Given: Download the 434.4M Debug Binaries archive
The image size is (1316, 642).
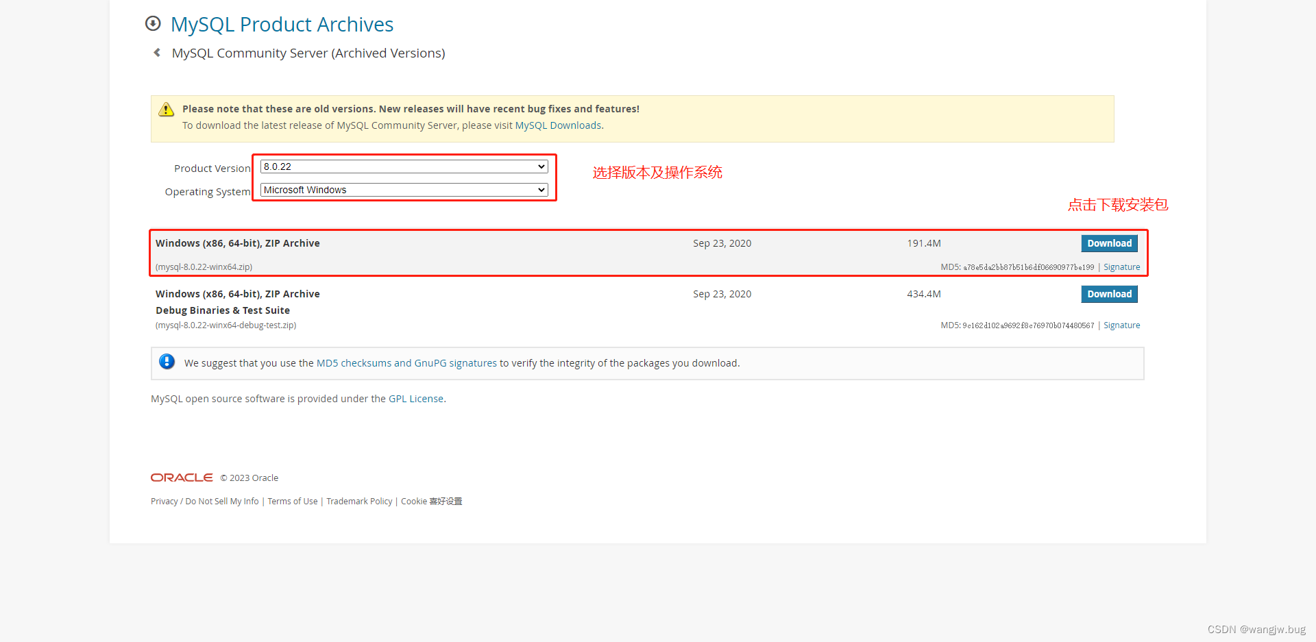Looking at the screenshot, I should 1109,294.
